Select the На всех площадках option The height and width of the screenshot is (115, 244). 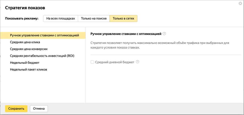pyautogui.click(x=61, y=18)
